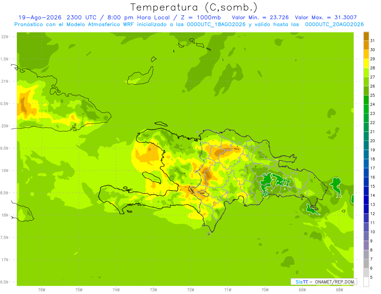This screenshot has width=381, height=294.
Task: Click the longitude label "76W"
Action: 42,290
